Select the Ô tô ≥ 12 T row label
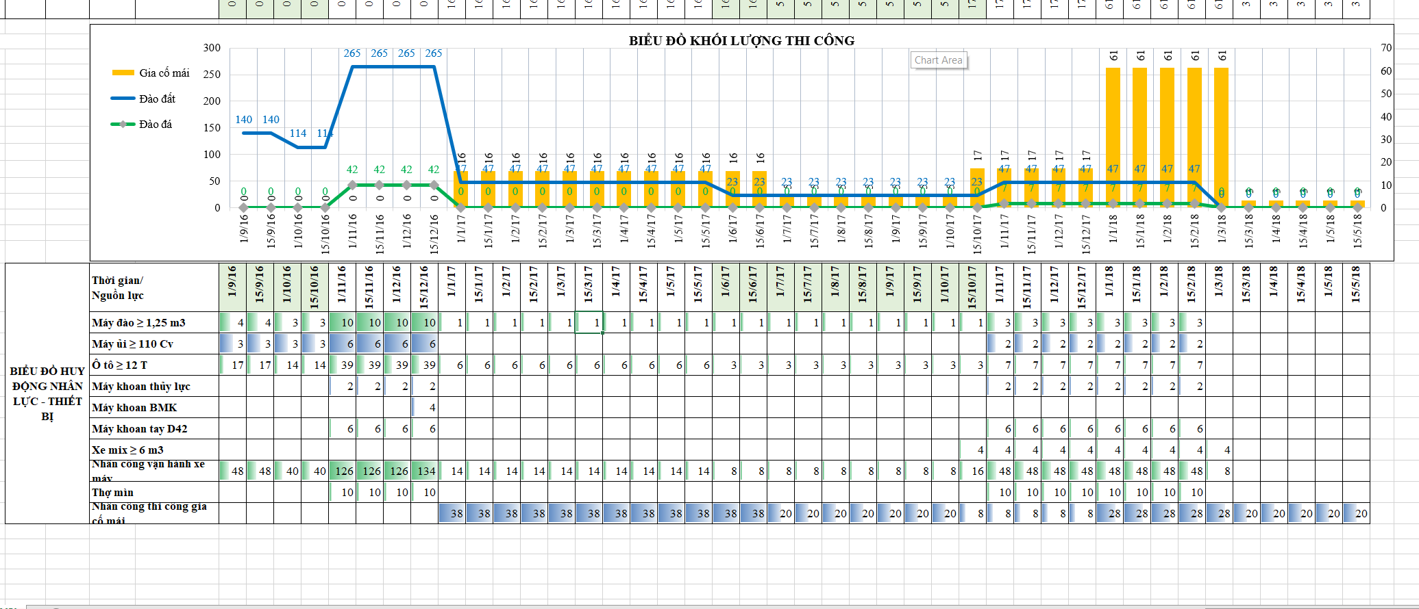 point(154,365)
